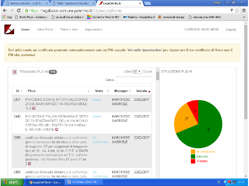Open edit icon for plico 2440

pos(57,129)
